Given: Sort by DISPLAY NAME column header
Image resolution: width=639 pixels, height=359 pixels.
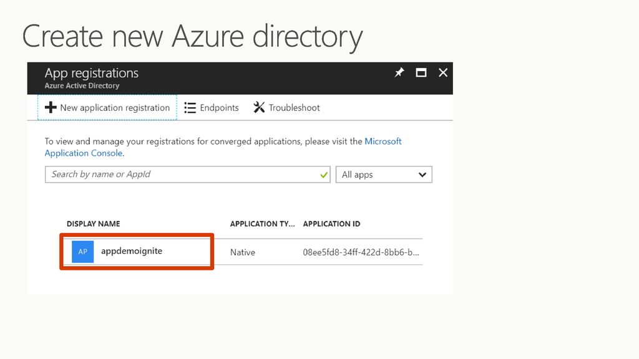Looking at the screenshot, I should pyautogui.click(x=94, y=224).
